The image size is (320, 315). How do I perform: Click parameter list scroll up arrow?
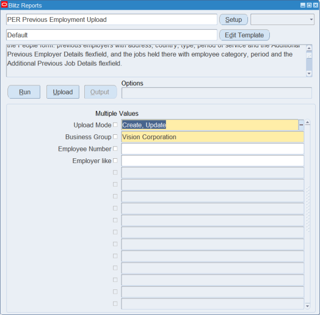point(307,122)
